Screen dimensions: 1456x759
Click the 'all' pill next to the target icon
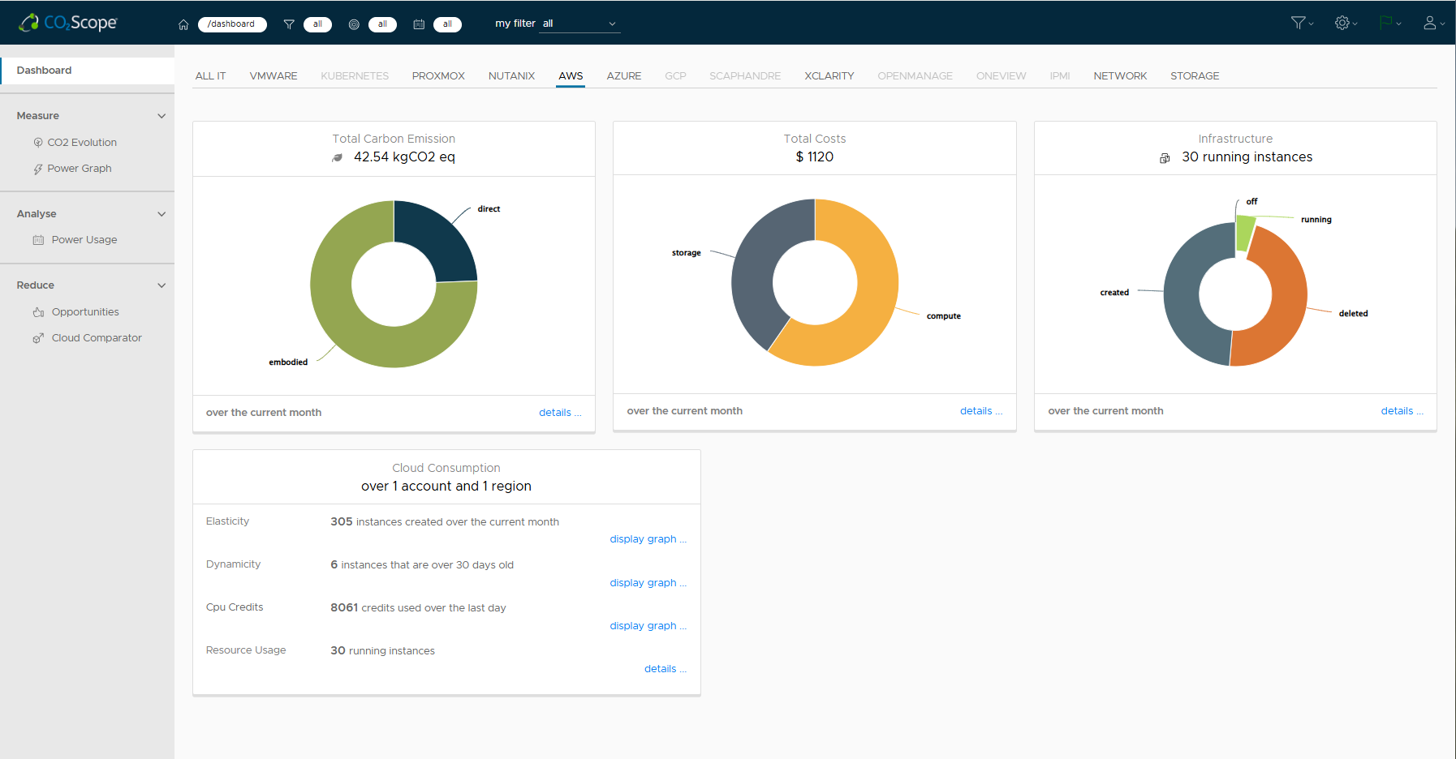tap(382, 24)
